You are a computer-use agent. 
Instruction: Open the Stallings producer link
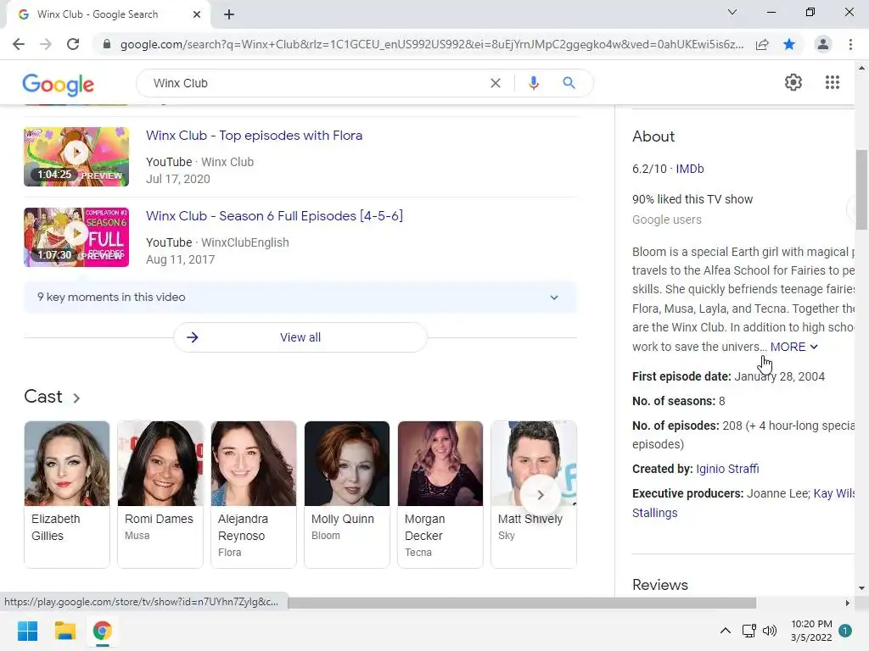pos(654,513)
